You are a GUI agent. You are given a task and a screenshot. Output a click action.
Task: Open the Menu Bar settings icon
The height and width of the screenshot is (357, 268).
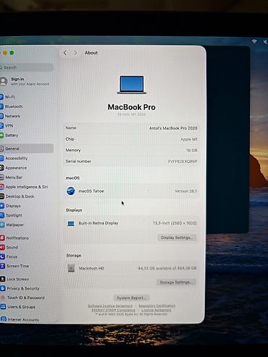point(1,177)
